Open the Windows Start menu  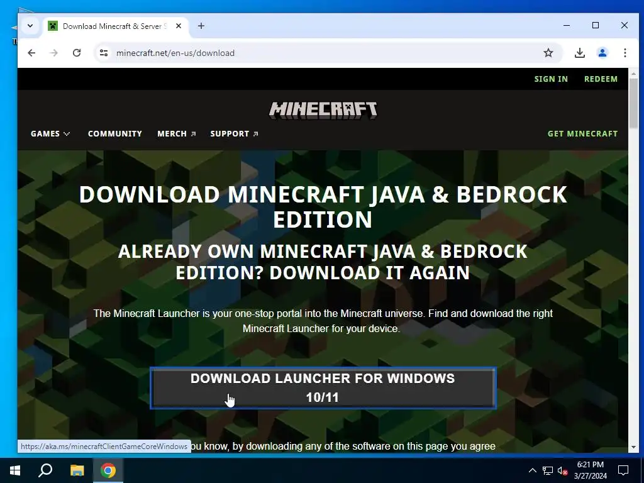[x=15, y=470]
